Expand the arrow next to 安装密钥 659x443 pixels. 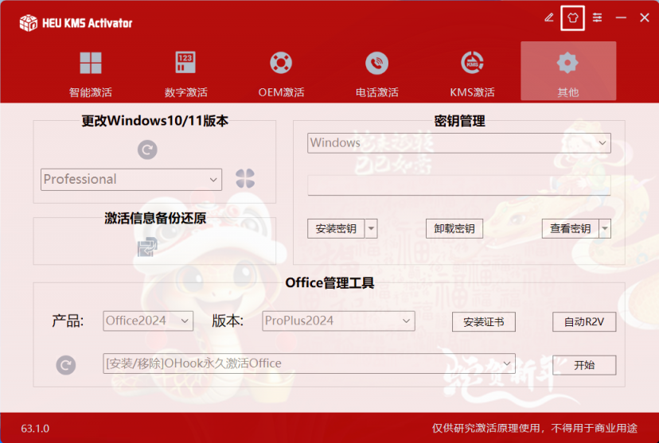371,229
